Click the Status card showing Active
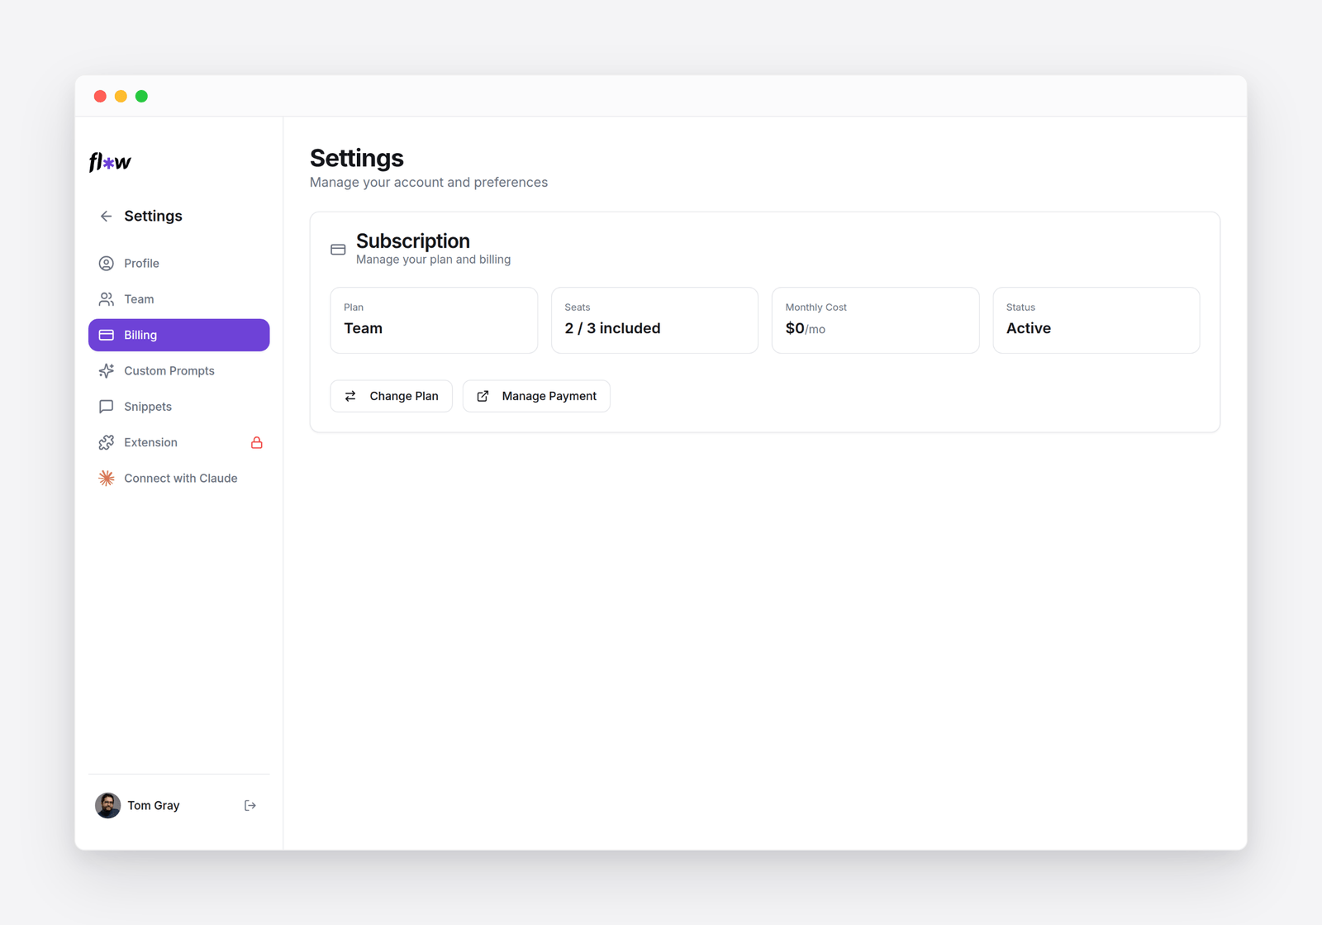1322x925 pixels. [1096, 321]
